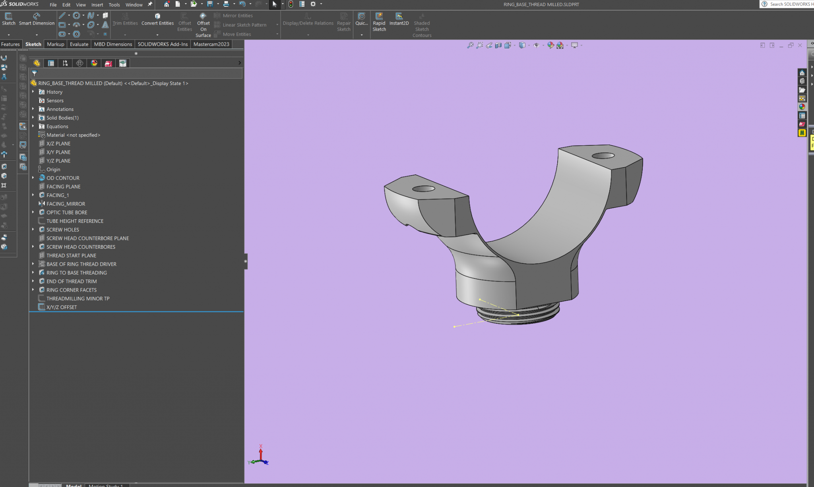Expand the Solid Bodies(1) folder
Viewport: 814px width, 487px height.
point(33,118)
